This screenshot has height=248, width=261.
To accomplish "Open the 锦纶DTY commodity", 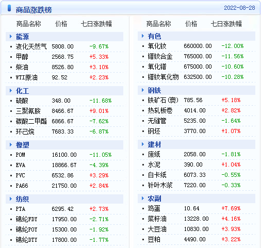I will [x=26, y=240].
